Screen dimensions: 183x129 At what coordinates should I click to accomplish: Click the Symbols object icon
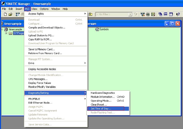(x=97, y=29)
